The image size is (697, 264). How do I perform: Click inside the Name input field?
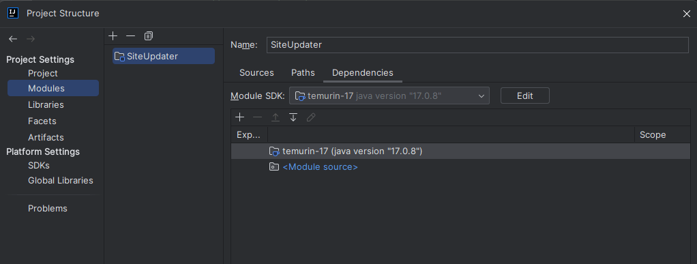click(477, 45)
